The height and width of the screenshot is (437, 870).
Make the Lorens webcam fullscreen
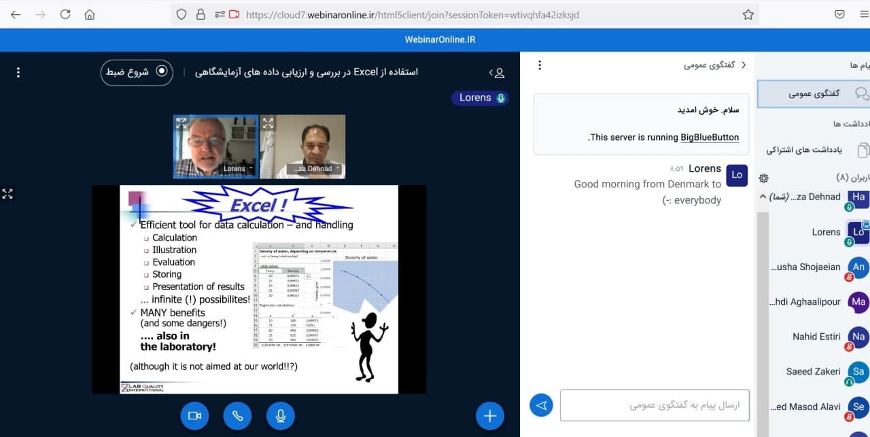[x=181, y=123]
